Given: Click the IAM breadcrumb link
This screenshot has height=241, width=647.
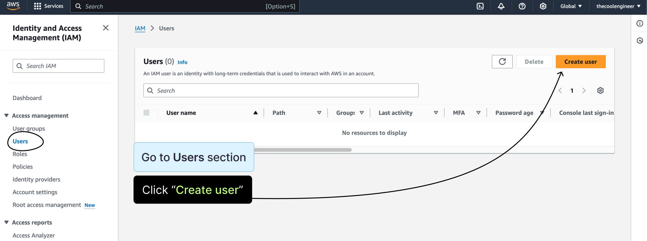Looking at the screenshot, I should 140,28.
